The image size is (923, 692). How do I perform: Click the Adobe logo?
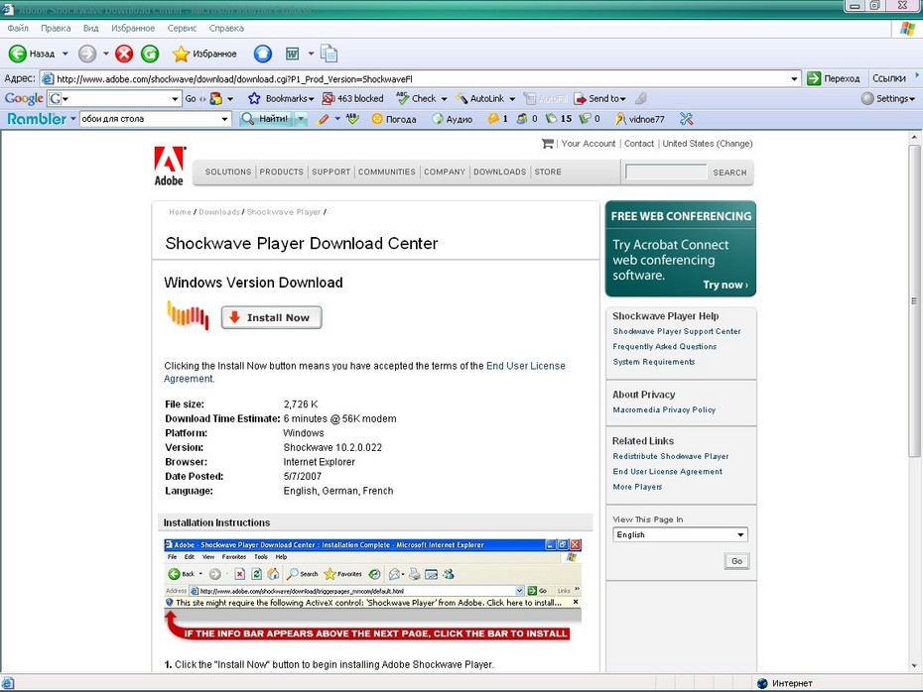(x=169, y=166)
